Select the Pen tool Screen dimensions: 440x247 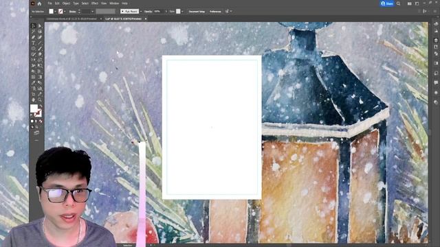coord(34,36)
